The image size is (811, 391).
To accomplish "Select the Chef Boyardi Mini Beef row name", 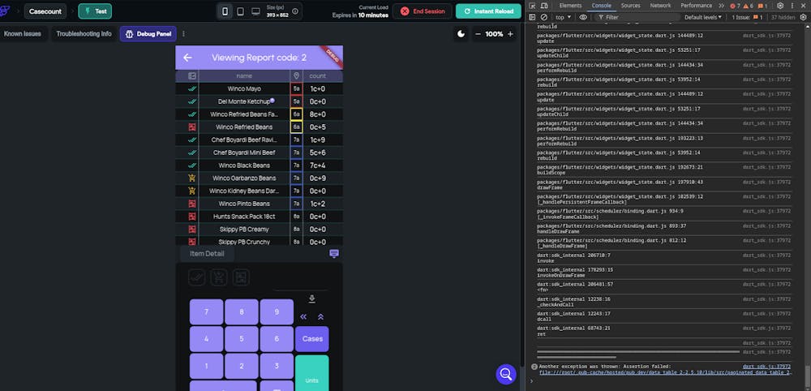I will 244,153.
